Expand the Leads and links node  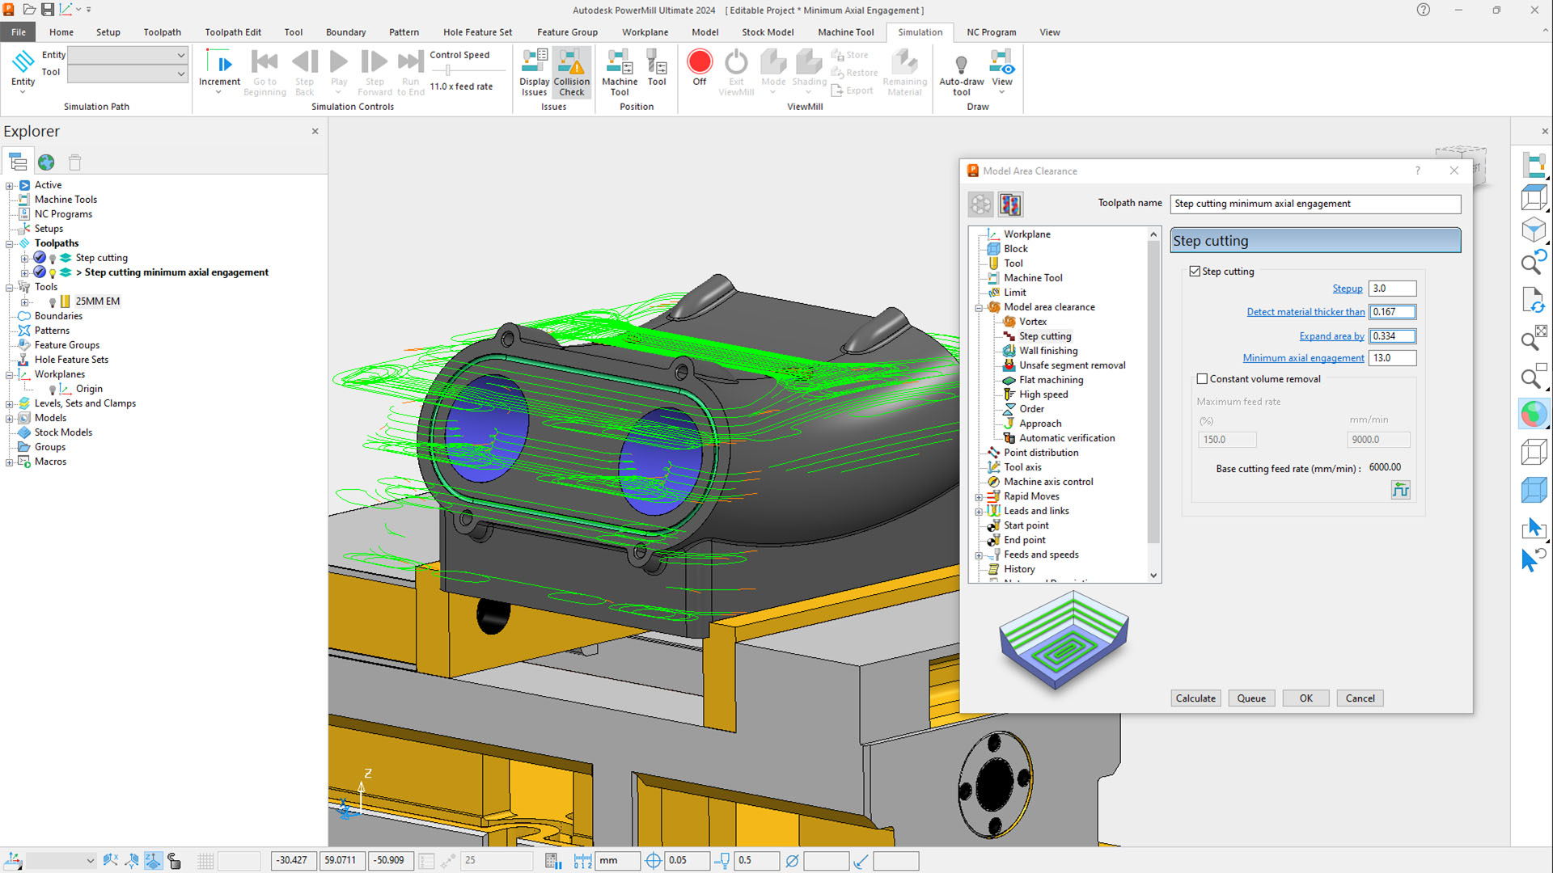(x=979, y=512)
